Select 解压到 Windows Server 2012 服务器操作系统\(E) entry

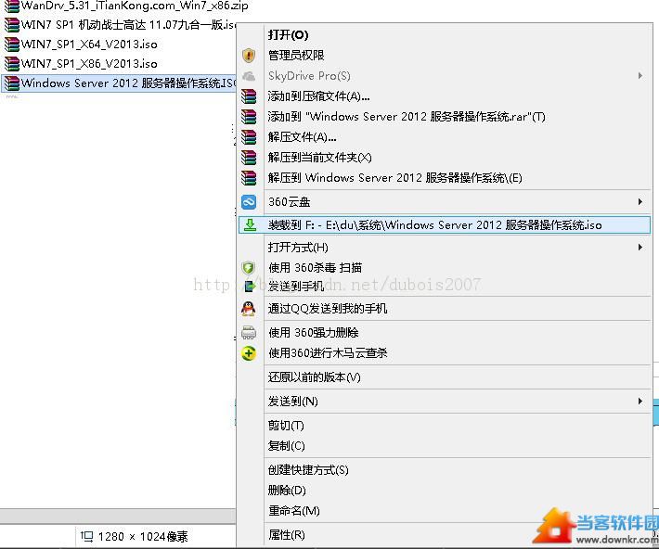tap(445, 178)
